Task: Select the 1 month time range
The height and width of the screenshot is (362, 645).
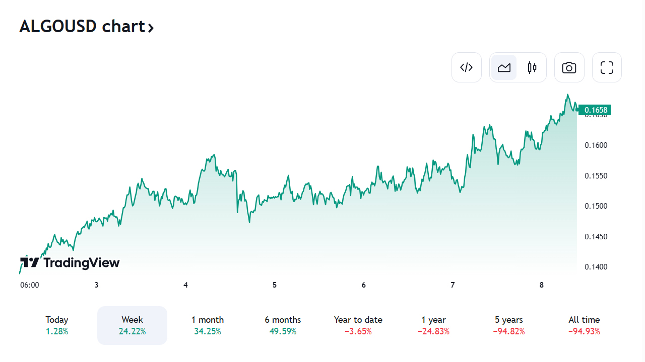Action: pyautogui.click(x=208, y=325)
